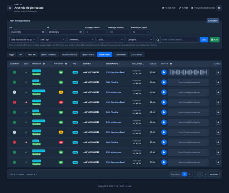The height and width of the screenshot is (193, 229).
Task: Sort by Destinazione column
Action: coord(113,64)
